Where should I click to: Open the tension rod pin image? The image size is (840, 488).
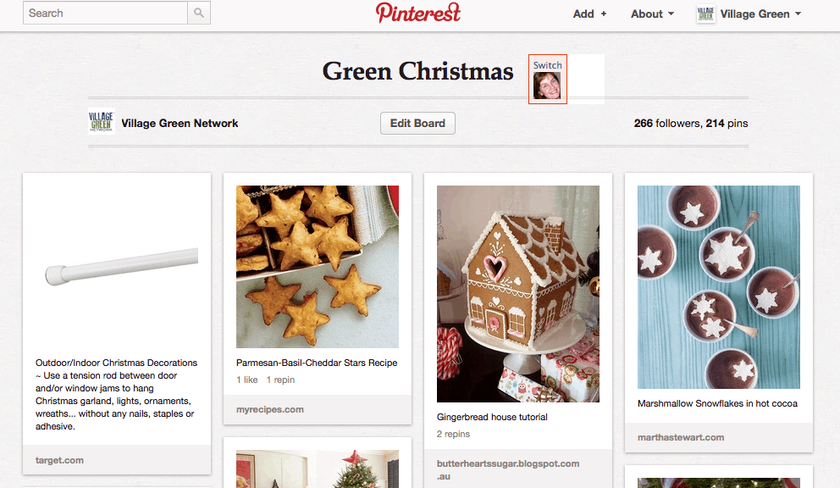pyautogui.click(x=117, y=267)
